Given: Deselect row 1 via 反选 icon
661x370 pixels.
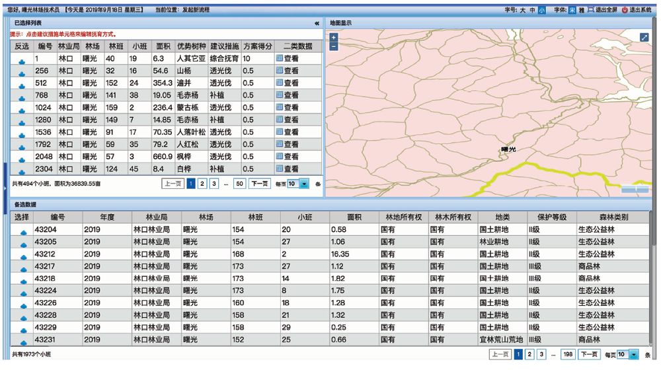Looking at the screenshot, I should (22, 59).
